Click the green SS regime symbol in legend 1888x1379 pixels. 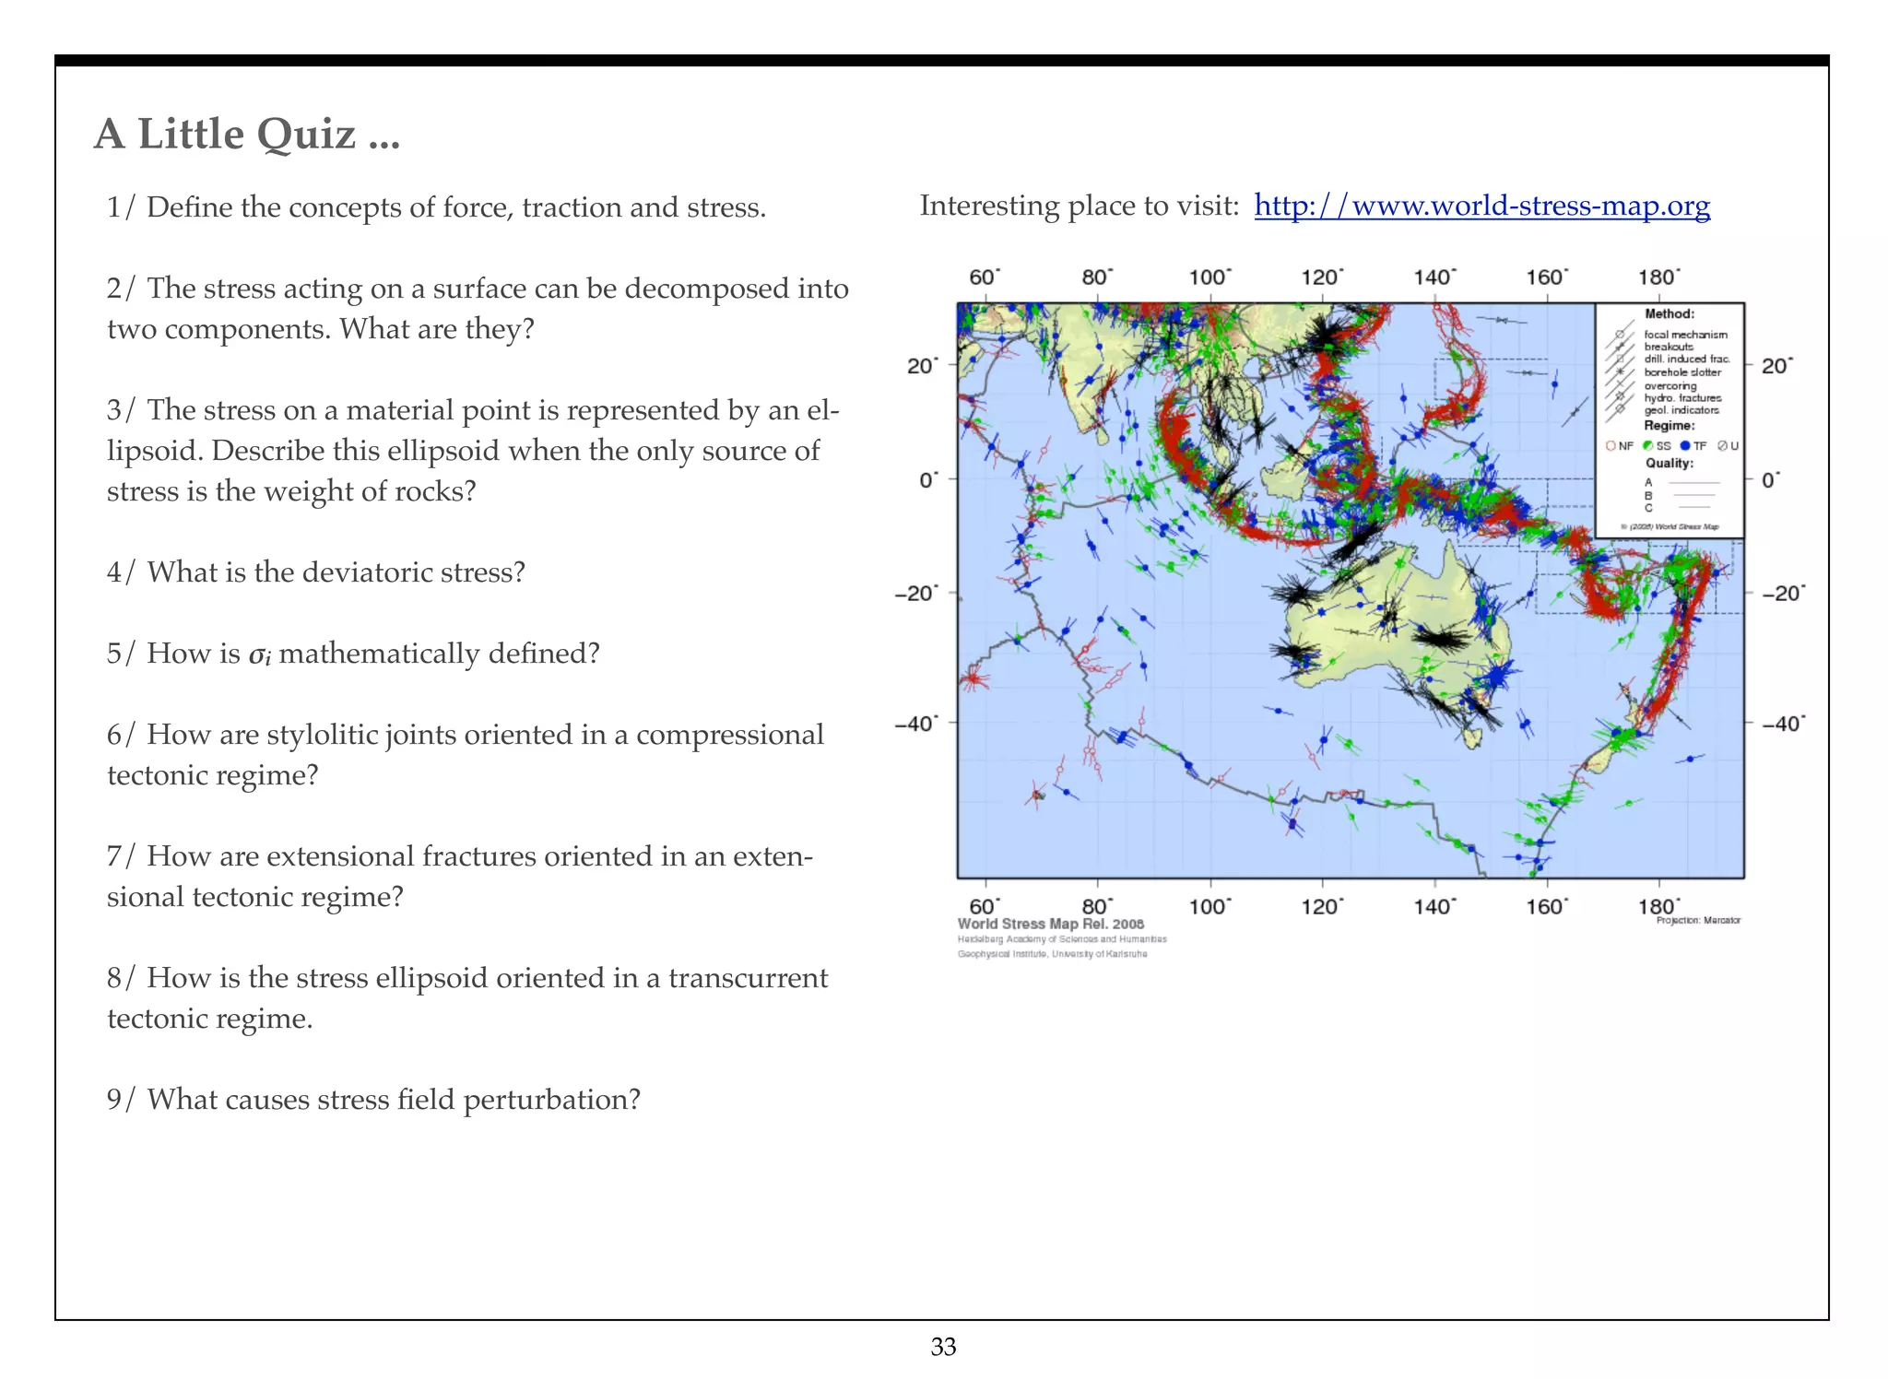tap(1647, 446)
